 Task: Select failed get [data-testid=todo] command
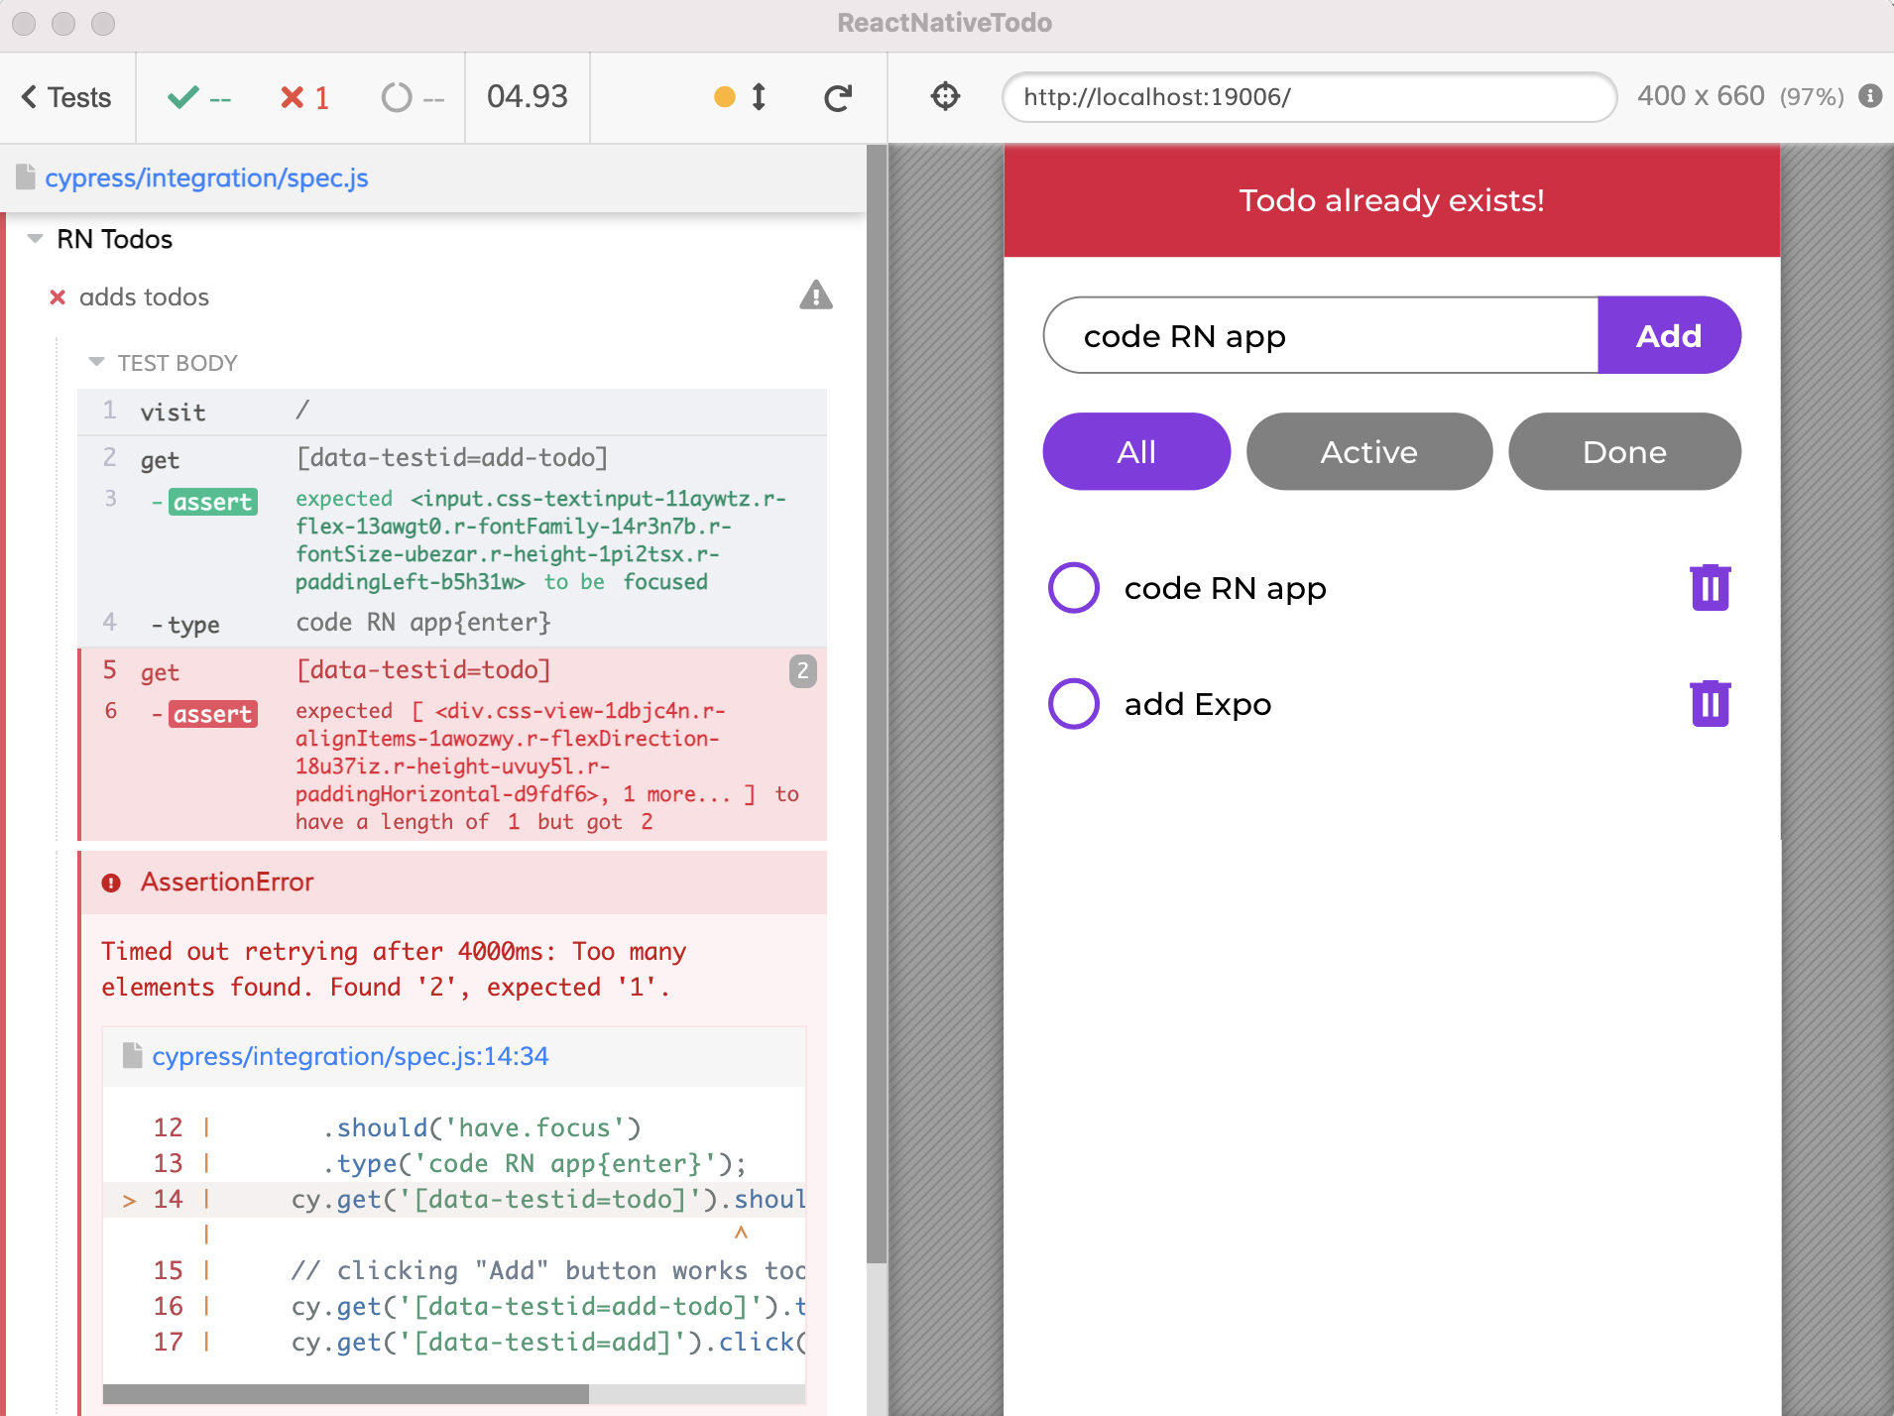[452, 670]
